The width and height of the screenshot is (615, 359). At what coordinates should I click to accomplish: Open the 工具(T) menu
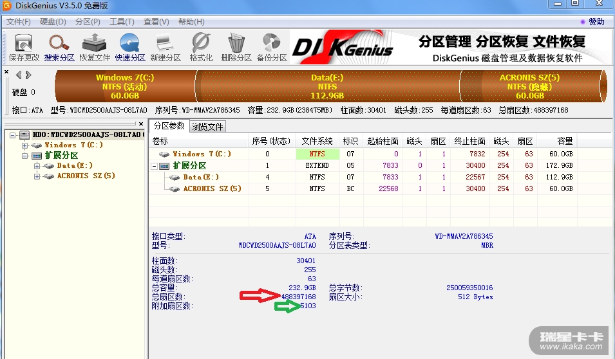point(122,22)
